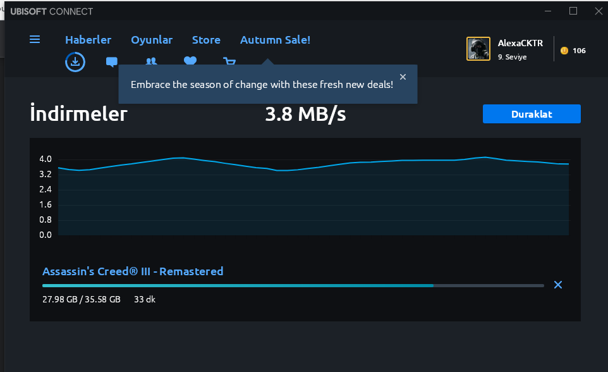
Task: Open the wishlist heart icon
Action: pyautogui.click(x=190, y=61)
